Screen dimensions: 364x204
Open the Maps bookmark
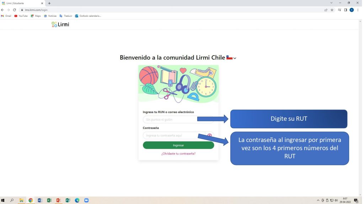36,16
